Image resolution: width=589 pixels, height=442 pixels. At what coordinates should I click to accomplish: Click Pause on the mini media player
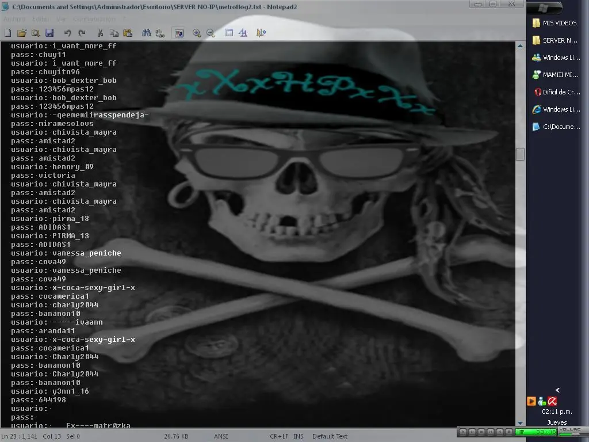(472, 432)
